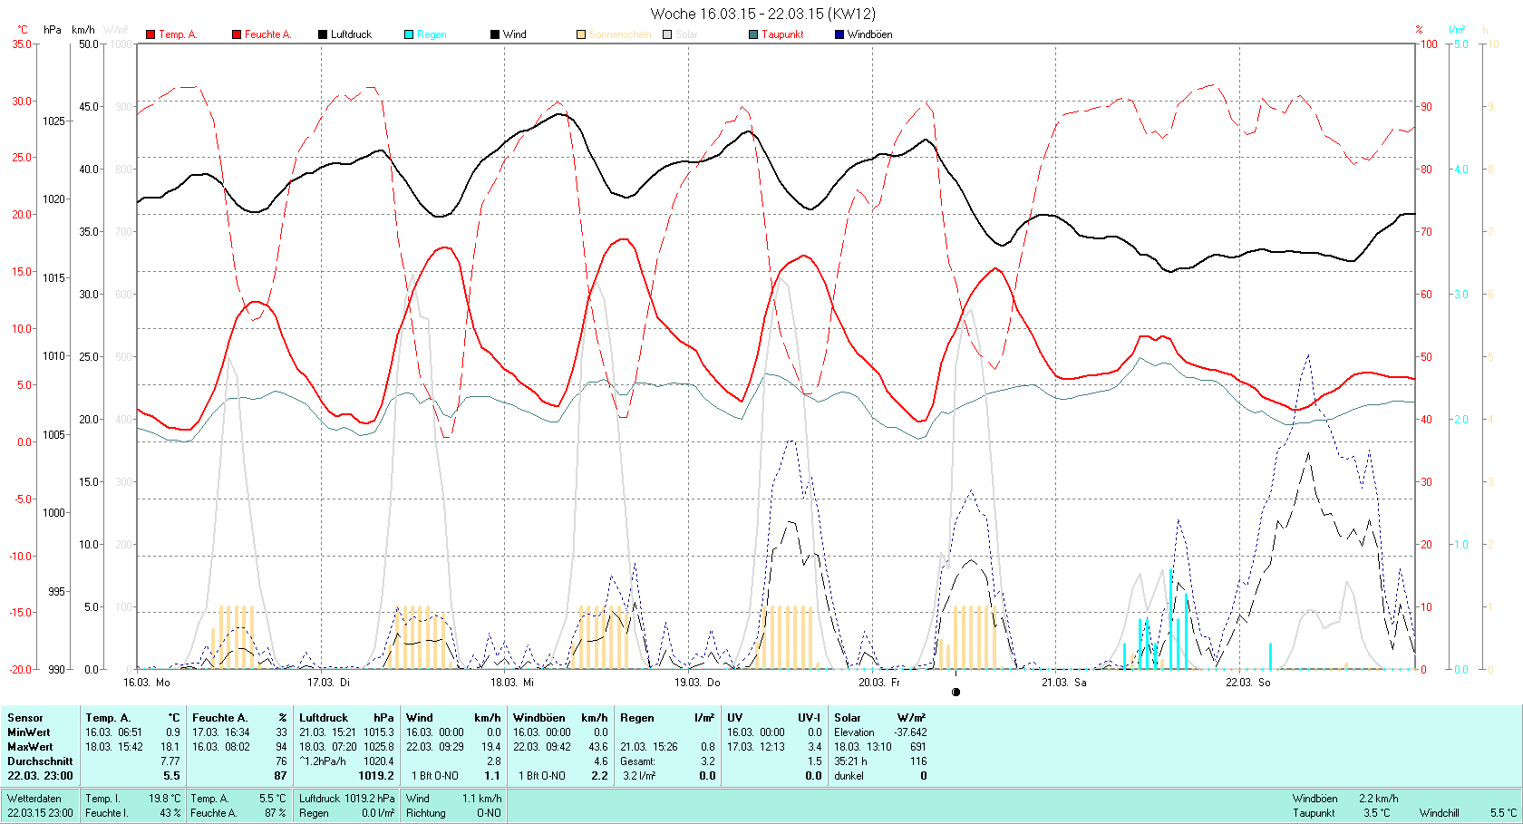This screenshot has height=824, width=1523.
Task: Click the 'Gesamt:' rain total label
Action: pyautogui.click(x=637, y=761)
